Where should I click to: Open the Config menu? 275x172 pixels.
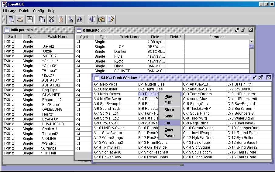38,11
